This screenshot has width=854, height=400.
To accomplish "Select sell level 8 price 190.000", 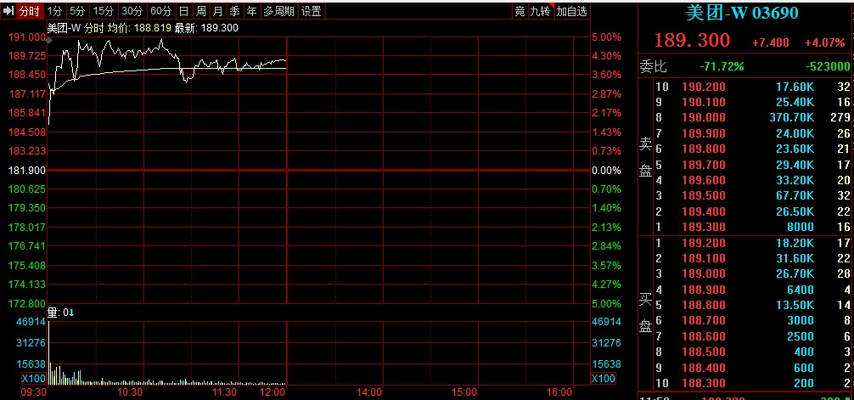I will (704, 117).
